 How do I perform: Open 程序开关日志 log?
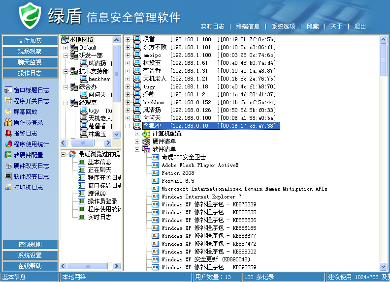point(27,101)
